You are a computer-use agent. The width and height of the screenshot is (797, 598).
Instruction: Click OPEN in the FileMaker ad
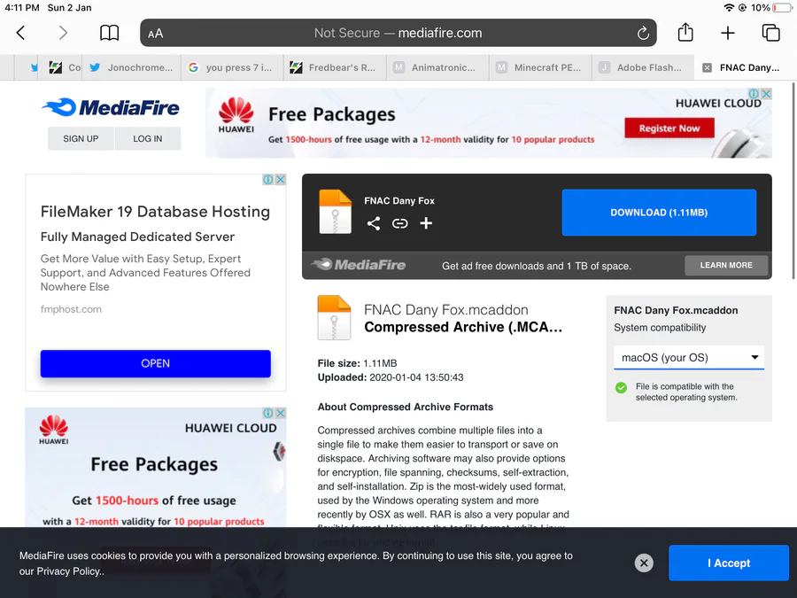[156, 363]
